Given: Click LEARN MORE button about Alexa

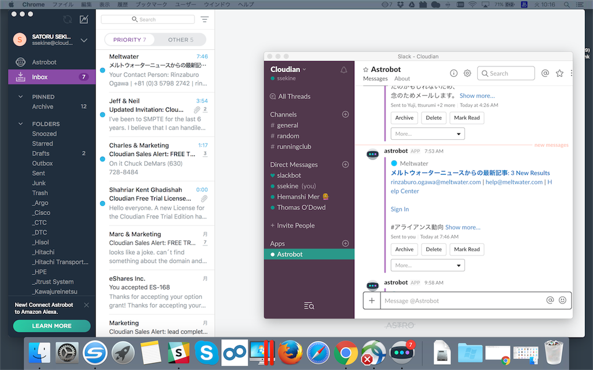Looking at the screenshot, I should coord(52,326).
